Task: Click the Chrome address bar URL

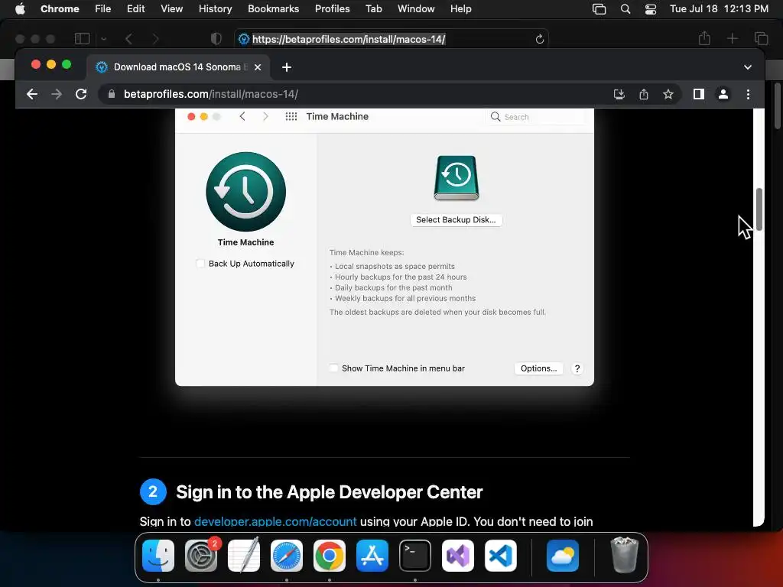Action: (x=211, y=94)
